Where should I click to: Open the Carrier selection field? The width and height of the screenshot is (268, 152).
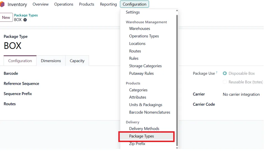point(241,95)
